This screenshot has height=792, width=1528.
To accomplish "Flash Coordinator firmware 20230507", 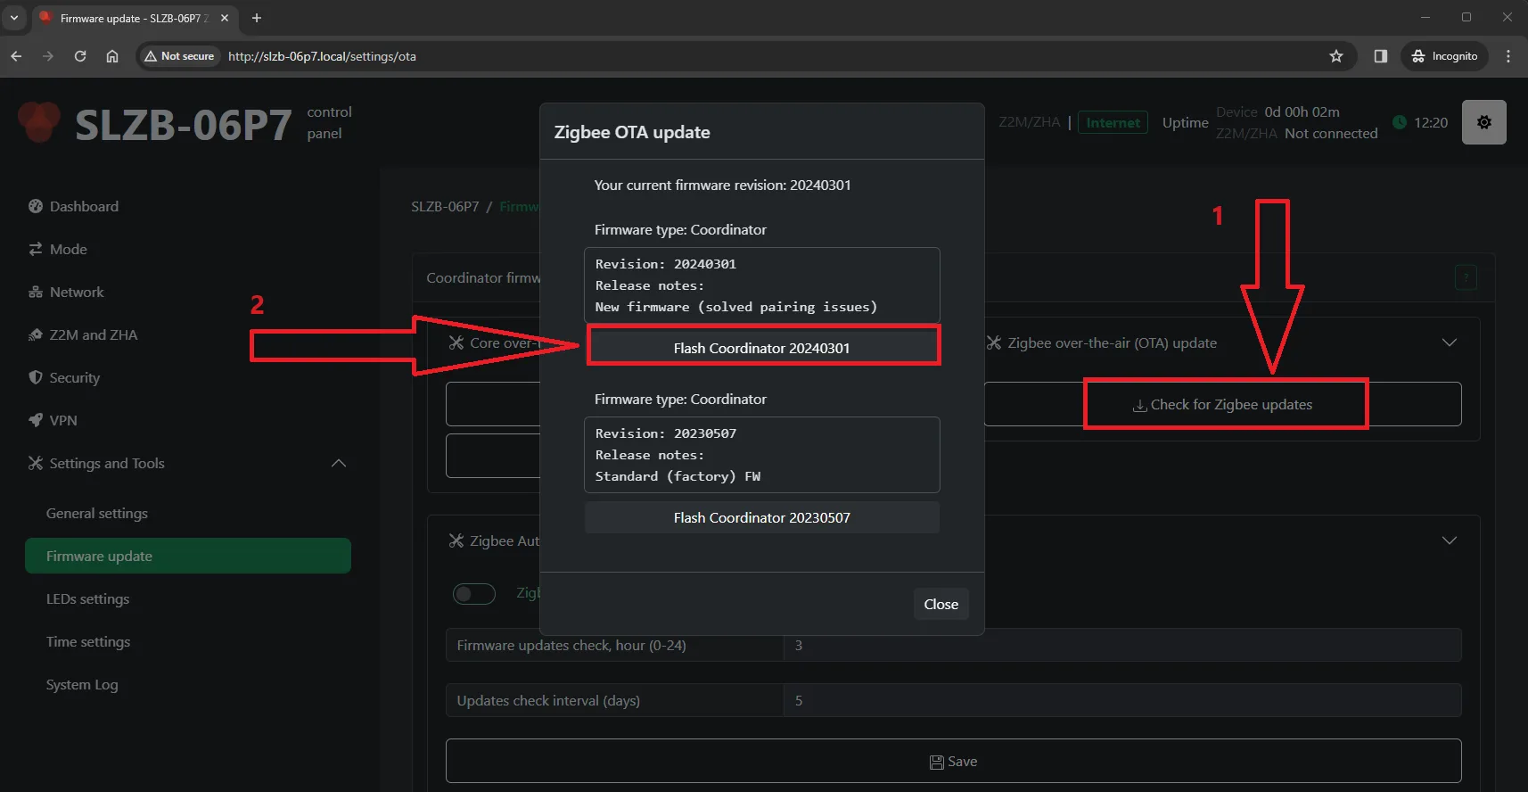I will point(761,517).
